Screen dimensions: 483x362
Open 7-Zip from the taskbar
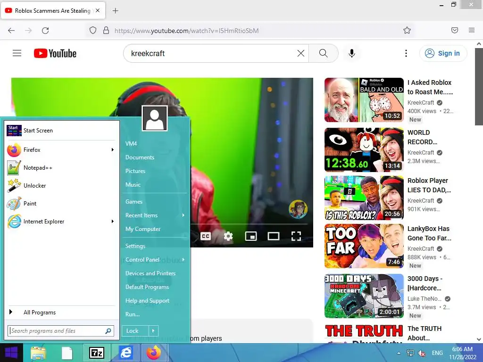96,353
